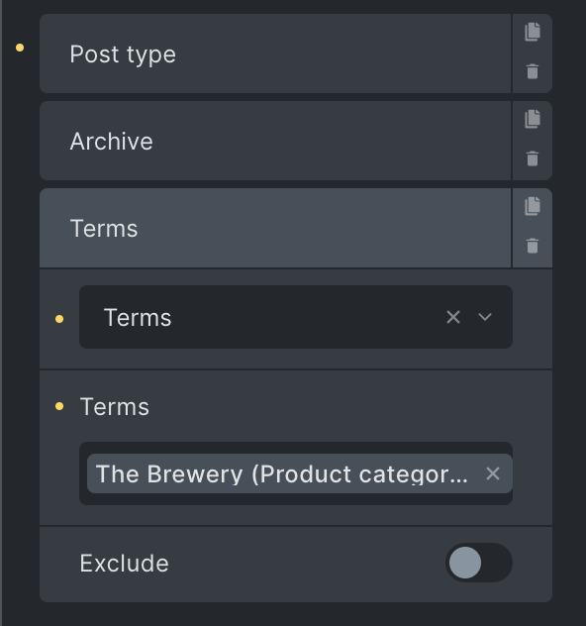This screenshot has width=586, height=626.
Task: Click the Terms label above tag field
Action: click(x=115, y=407)
